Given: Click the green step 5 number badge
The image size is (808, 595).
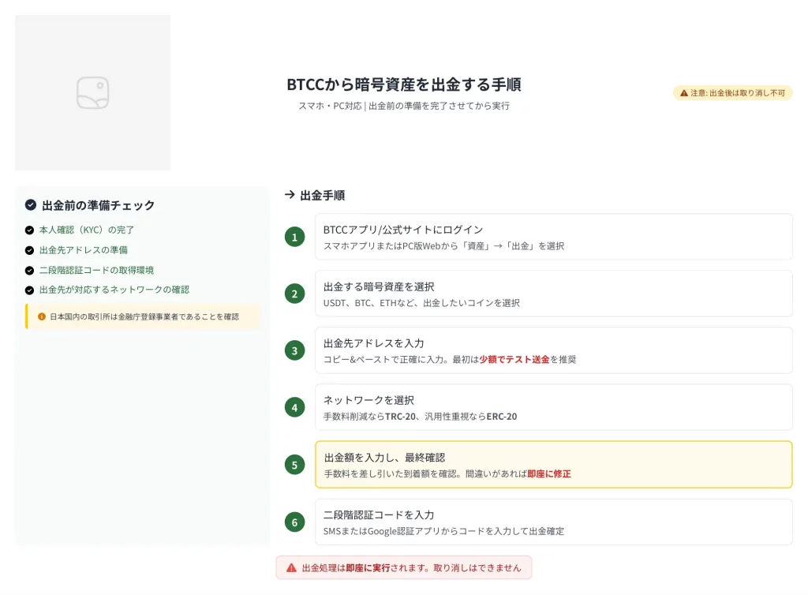Looking at the screenshot, I should [294, 465].
